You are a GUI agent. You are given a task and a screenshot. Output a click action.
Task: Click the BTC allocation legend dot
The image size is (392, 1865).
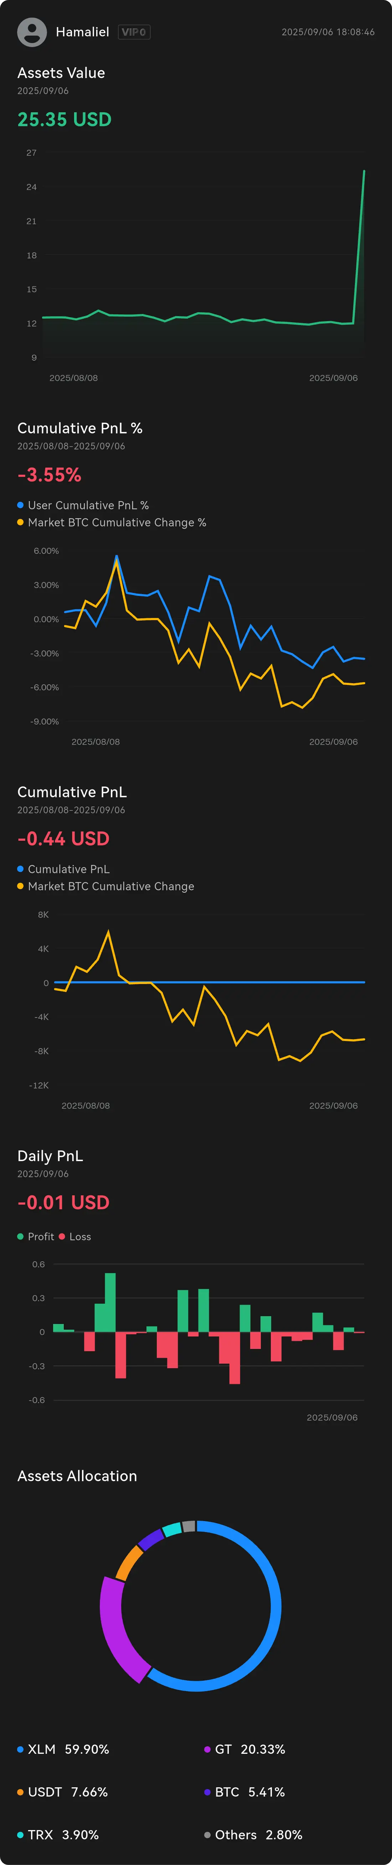207,1792
